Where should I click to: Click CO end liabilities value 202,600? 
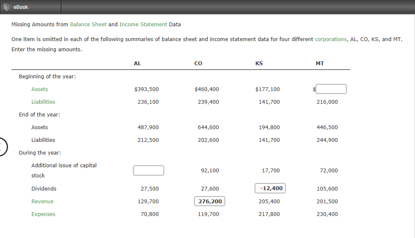[208, 140]
